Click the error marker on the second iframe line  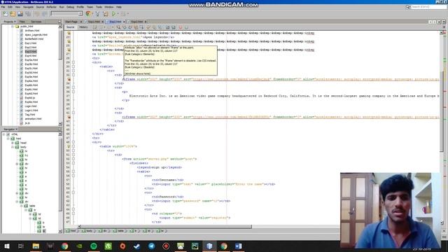[69, 117]
